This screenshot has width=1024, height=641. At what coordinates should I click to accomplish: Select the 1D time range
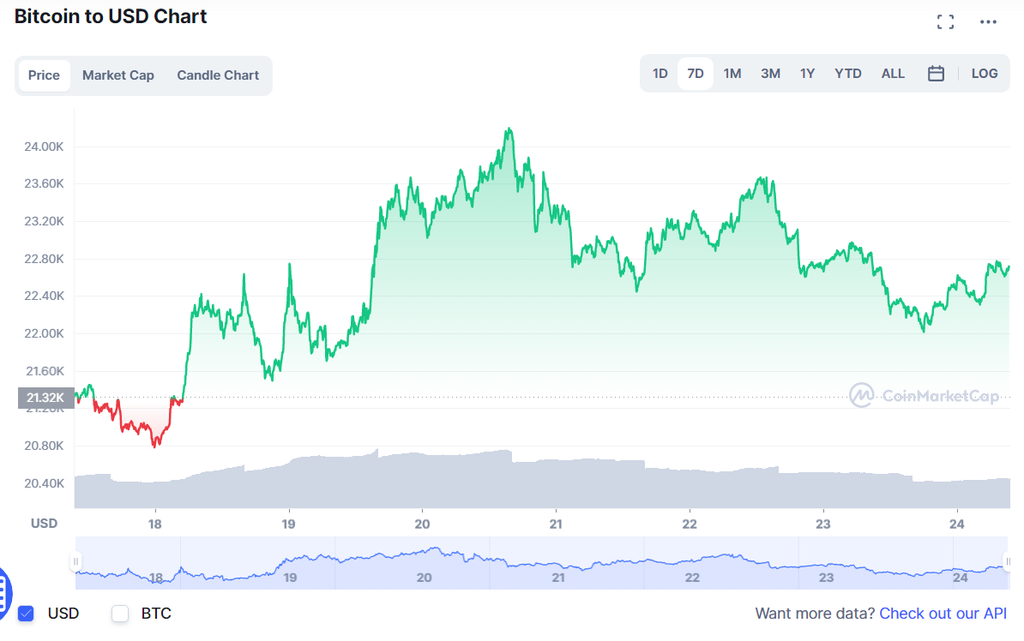(660, 74)
